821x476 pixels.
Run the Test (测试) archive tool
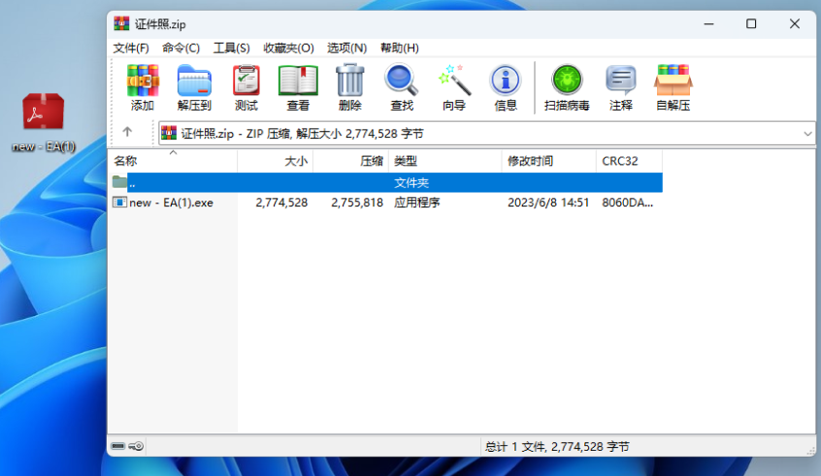pyautogui.click(x=246, y=87)
